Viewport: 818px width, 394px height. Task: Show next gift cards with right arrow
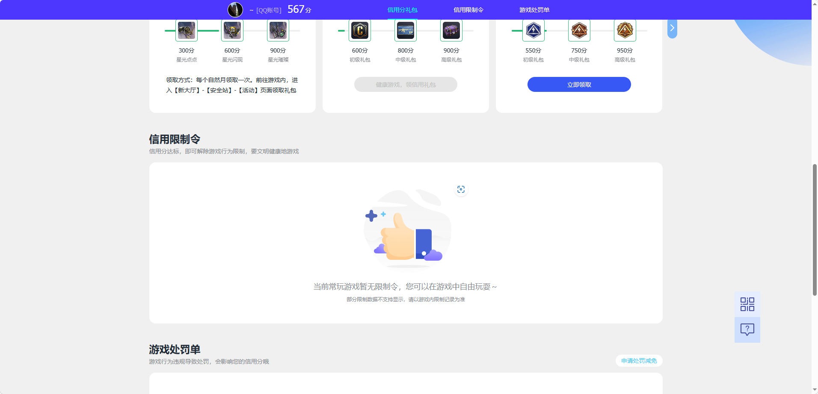click(x=672, y=28)
